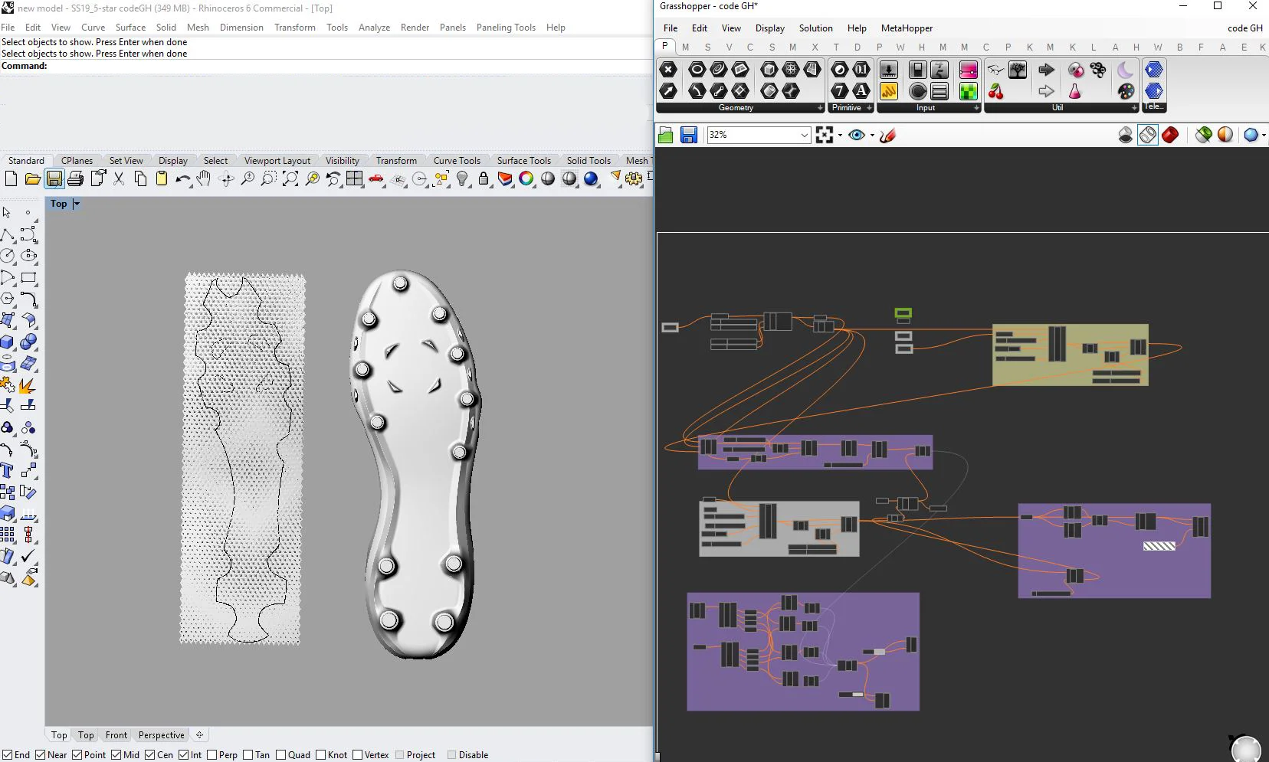1269x762 pixels.
Task: Click the Grasshopper sketch brush icon
Action: pyautogui.click(x=888, y=136)
